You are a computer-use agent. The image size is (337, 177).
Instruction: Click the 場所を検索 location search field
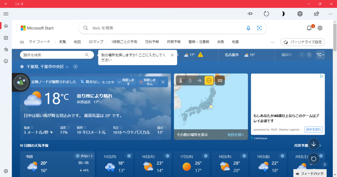click(x=57, y=55)
